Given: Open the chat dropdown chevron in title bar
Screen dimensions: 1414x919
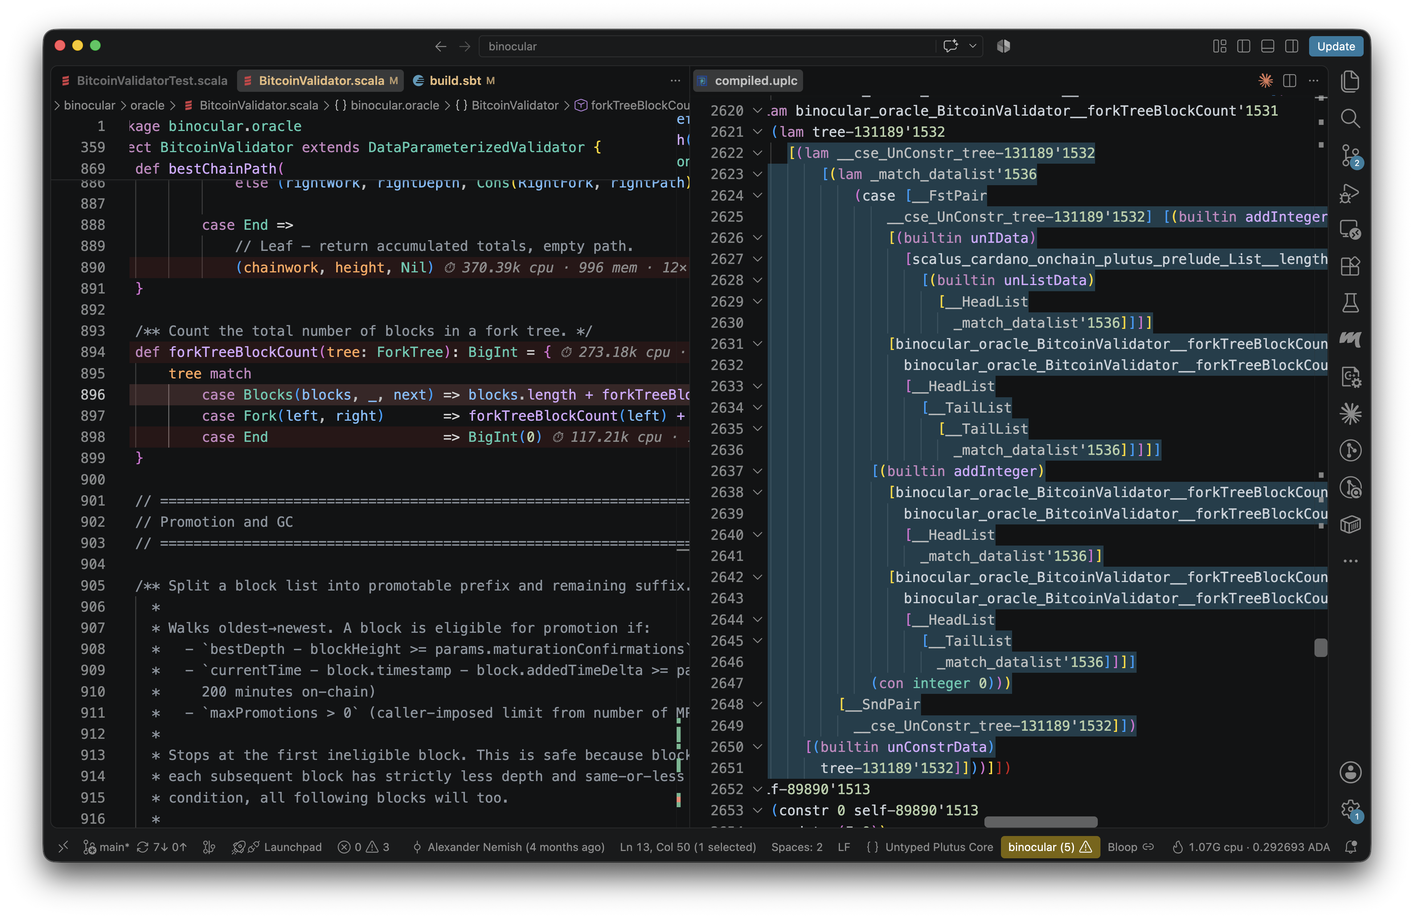Looking at the screenshot, I should (x=973, y=46).
